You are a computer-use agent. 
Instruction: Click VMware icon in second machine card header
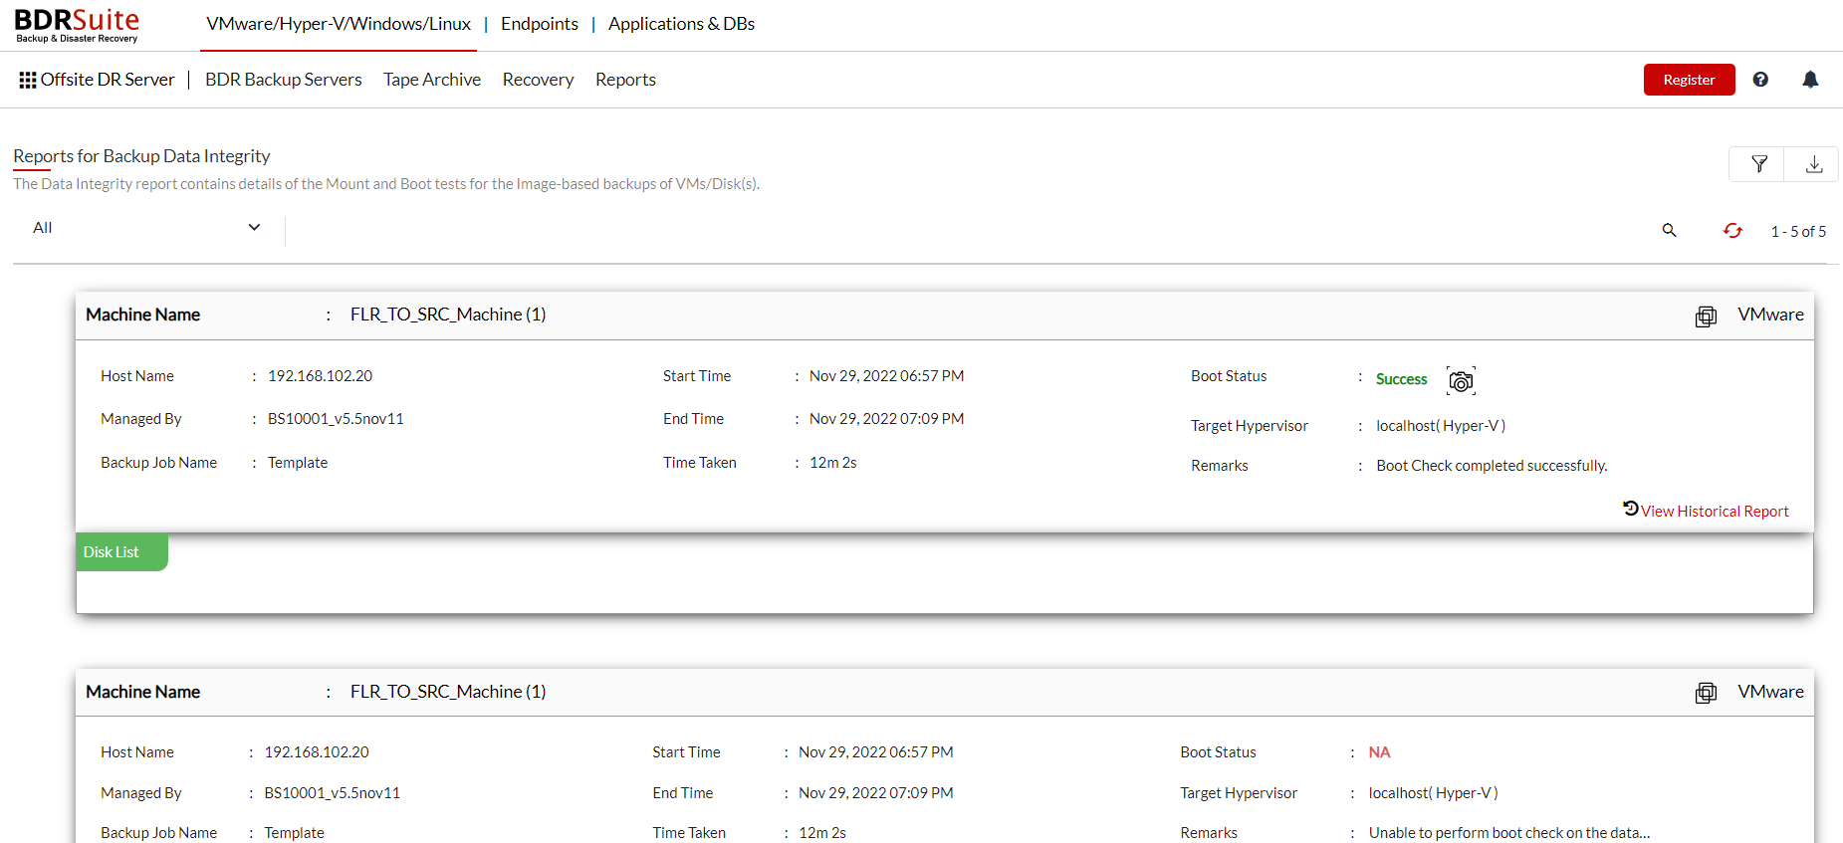click(x=1706, y=693)
